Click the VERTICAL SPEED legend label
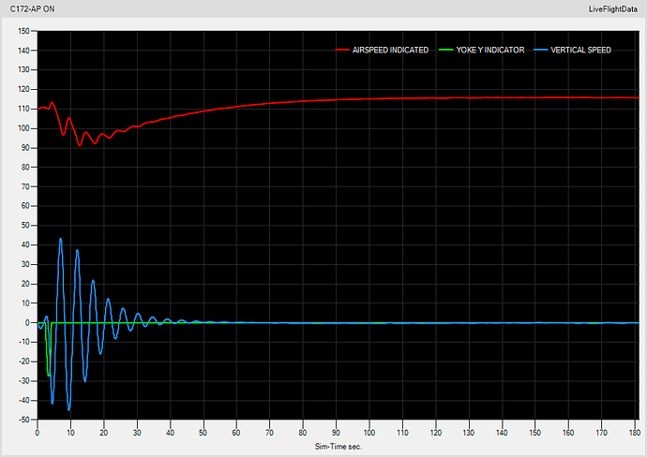This screenshot has height=457, width=647. pos(580,50)
